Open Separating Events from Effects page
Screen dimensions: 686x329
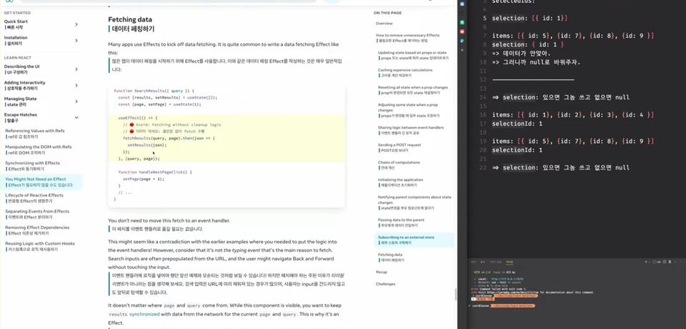(37, 215)
